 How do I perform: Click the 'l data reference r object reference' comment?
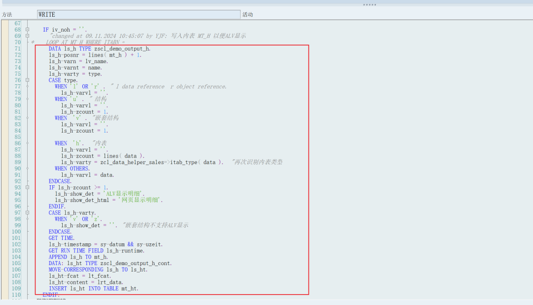point(169,87)
